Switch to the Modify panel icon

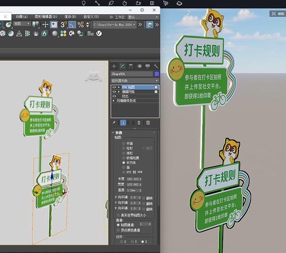coord(122,66)
